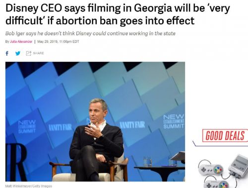
Task: Click the article headline about Disney CEO
Action: coord(118,14)
